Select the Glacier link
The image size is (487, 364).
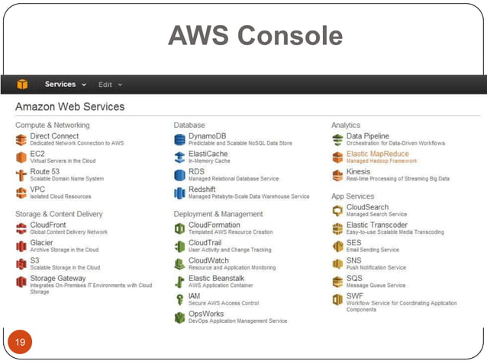[x=42, y=243]
